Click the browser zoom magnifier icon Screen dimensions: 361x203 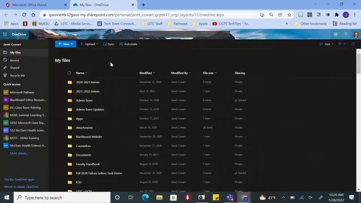click(x=271, y=15)
